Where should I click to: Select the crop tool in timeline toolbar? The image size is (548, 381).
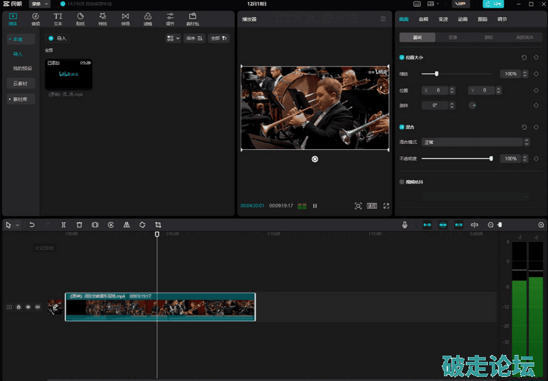click(158, 225)
